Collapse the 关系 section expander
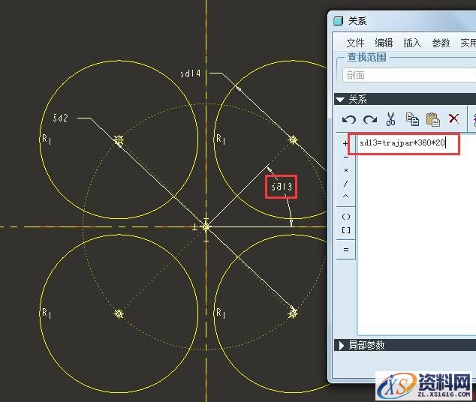476x402 pixels. click(x=340, y=99)
